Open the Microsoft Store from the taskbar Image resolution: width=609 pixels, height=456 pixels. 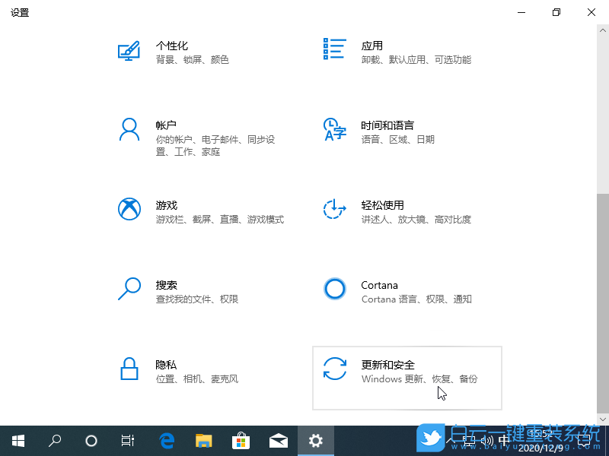[241, 441]
